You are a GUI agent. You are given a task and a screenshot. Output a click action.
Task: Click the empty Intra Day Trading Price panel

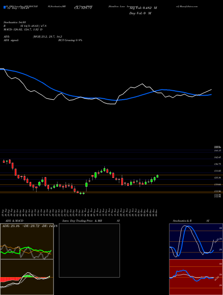[x=89, y=250]
